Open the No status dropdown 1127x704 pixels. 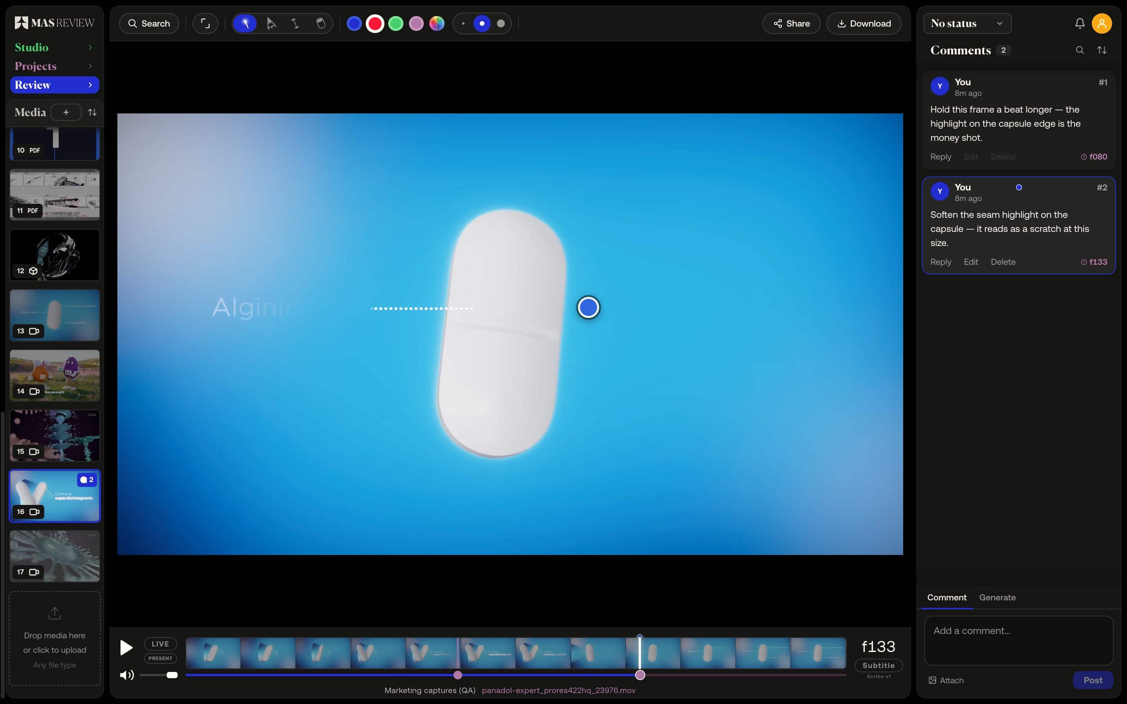(967, 23)
